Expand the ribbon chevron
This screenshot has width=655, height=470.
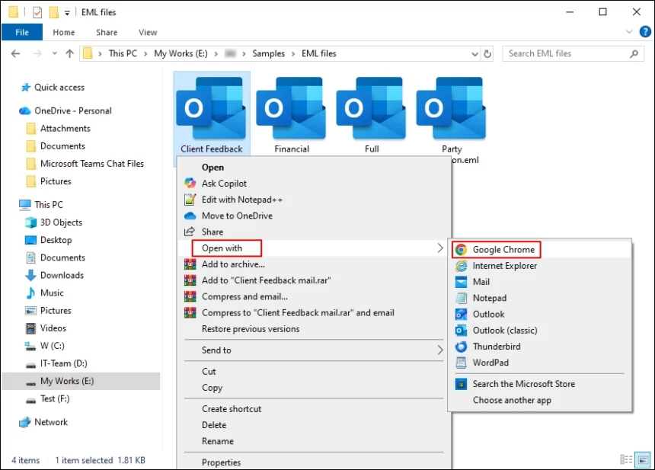pyautogui.click(x=628, y=32)
